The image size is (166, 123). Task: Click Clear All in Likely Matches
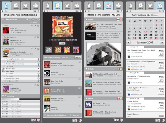29,19
